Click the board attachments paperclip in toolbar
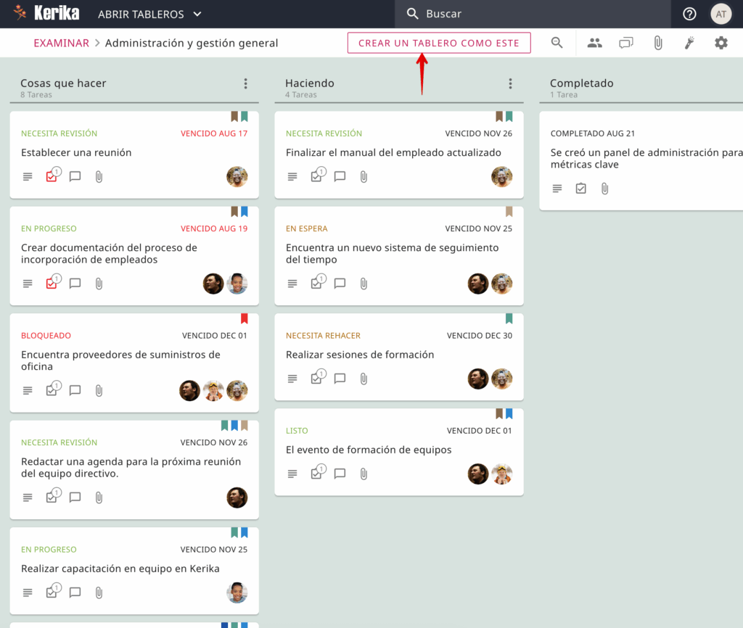 (658, 43)
